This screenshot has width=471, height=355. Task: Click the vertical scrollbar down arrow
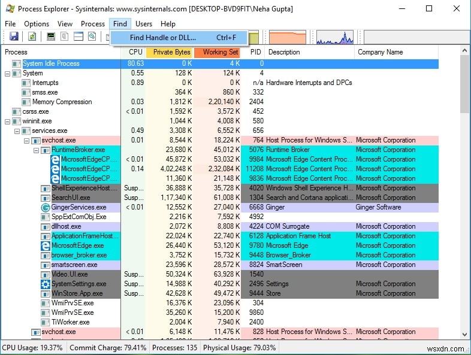[x=464, y=334]
